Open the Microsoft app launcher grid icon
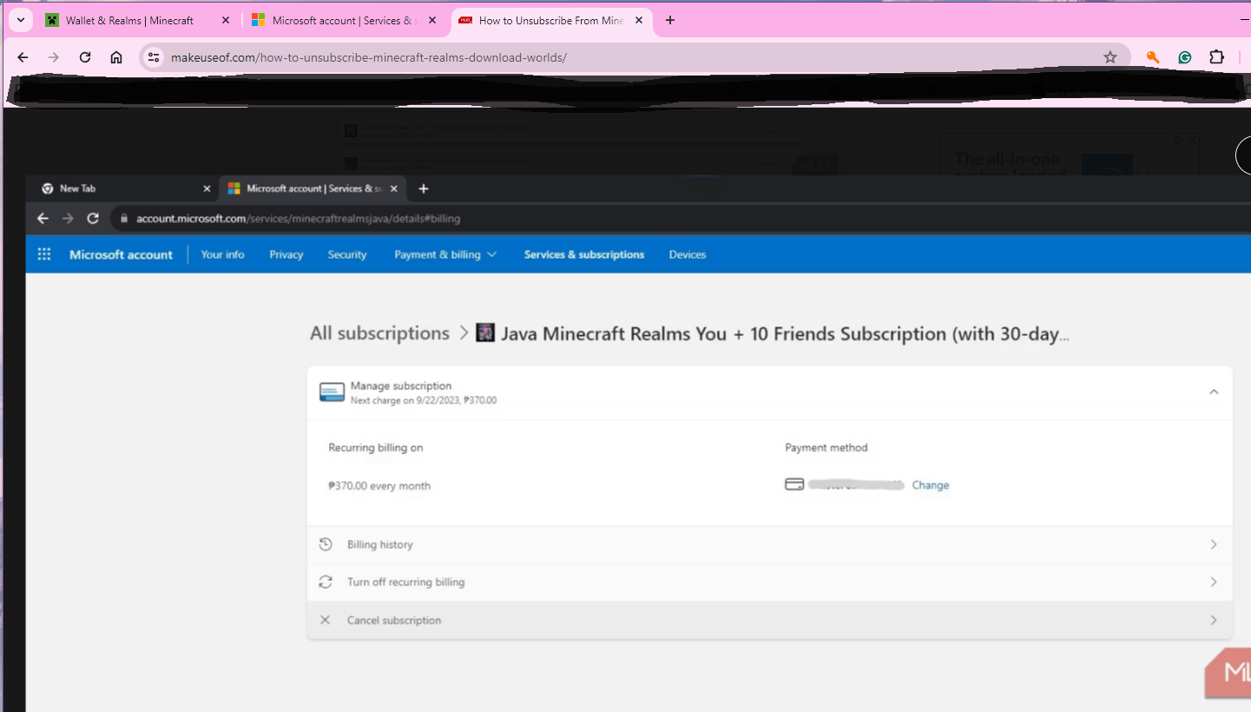Viewport: 1251px width, 712px height. 44,254
